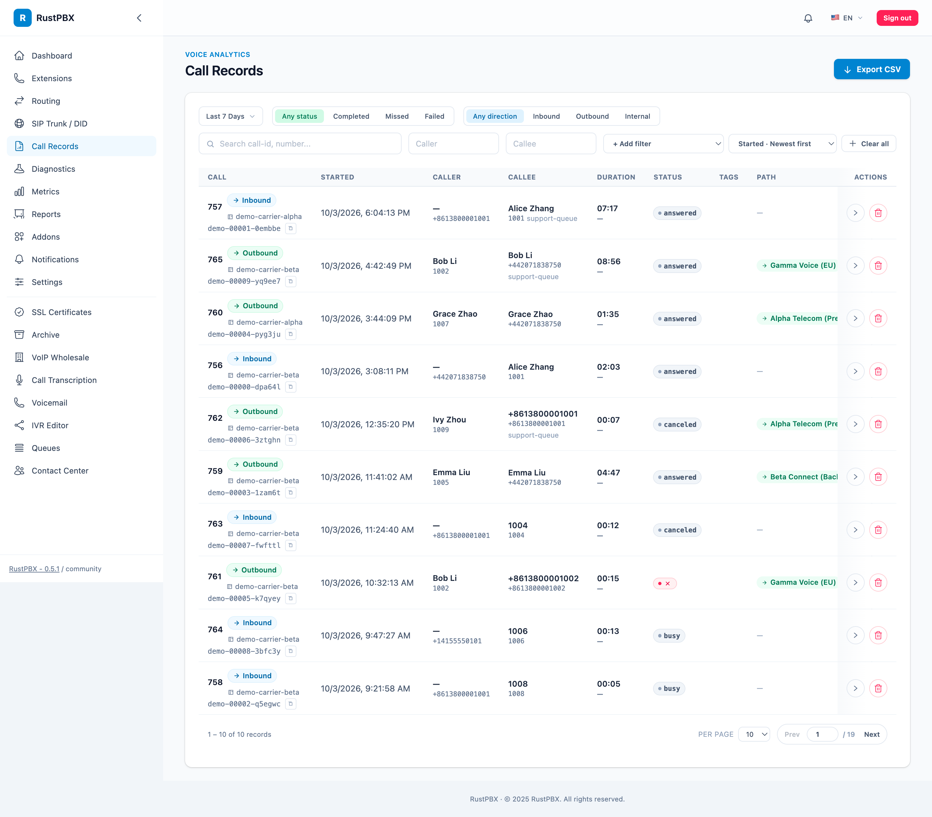The image size is (932, 817).
Task: Navigate to Call Transcription
Action: point(82,380)
